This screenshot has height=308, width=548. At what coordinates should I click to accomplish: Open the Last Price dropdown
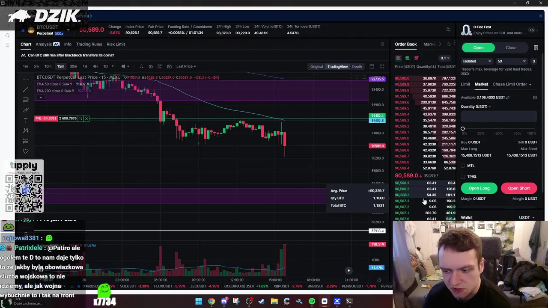186,66
